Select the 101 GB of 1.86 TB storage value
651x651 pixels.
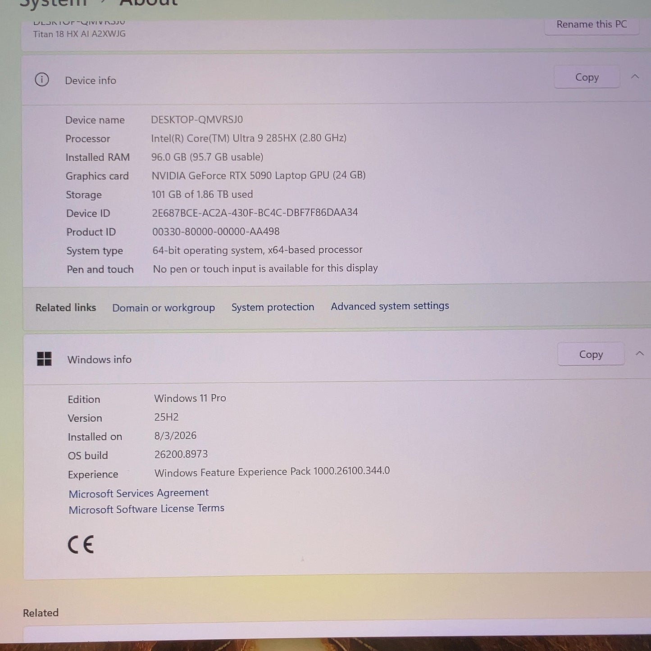(202, 194)
